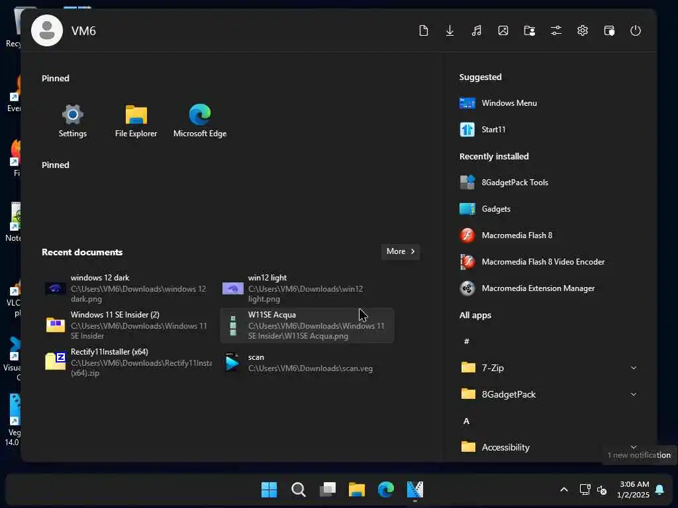Click the 1 new notification tooltip
This screenshot has width=678, height=508.
point(639,455)
